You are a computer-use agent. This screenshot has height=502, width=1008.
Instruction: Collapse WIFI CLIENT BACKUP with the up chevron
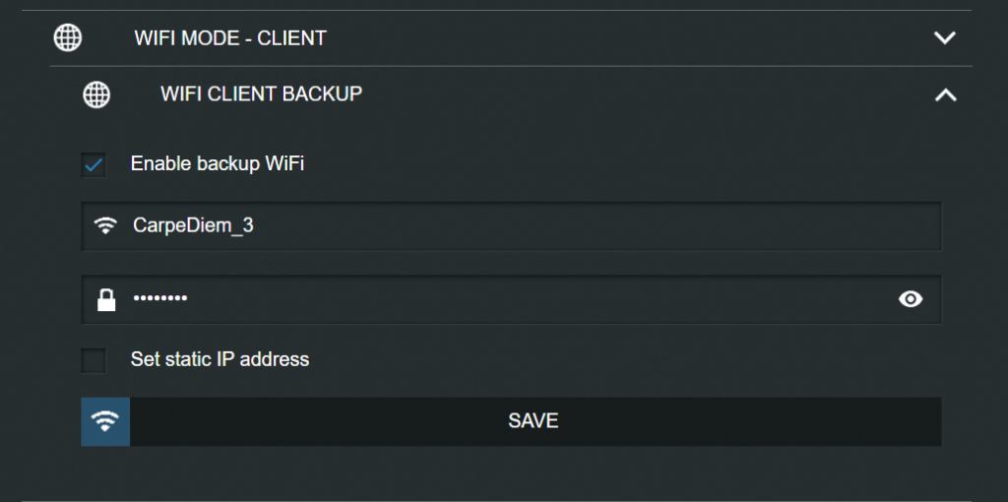click(944, 94)
